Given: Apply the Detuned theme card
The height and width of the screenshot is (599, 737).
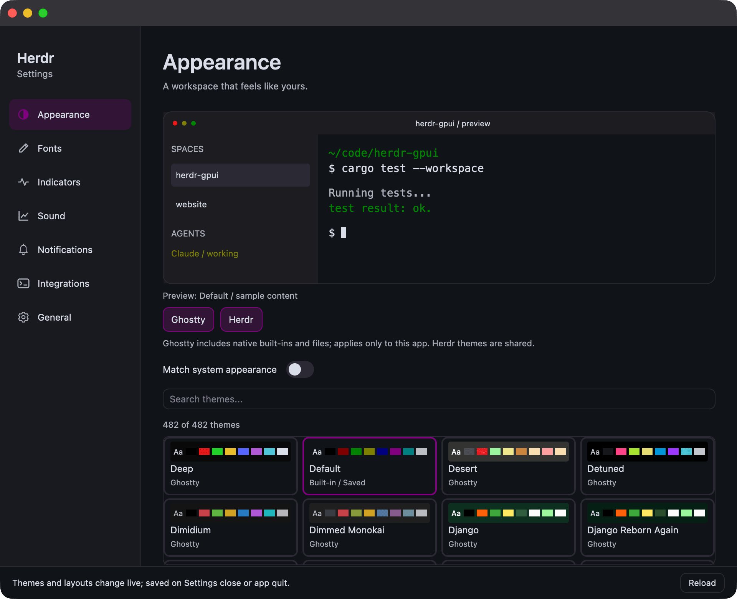Looking at the screenshot, I should pyautogui.click(x=648, y=466).
